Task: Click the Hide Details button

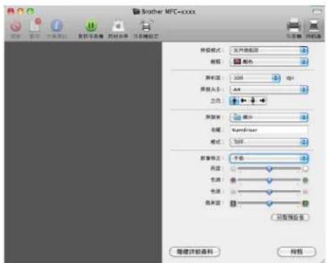Action: (194, 251)
